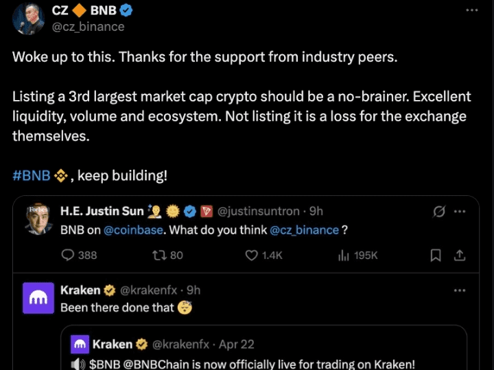Open more options on CZ's tweet
Image resolution: width=494 pixels, height=370 pixels.
pos(471,11)
